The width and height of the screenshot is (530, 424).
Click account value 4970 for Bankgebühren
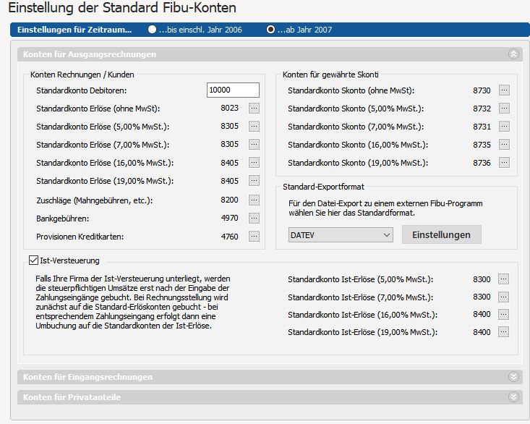[x=229, y=218]
